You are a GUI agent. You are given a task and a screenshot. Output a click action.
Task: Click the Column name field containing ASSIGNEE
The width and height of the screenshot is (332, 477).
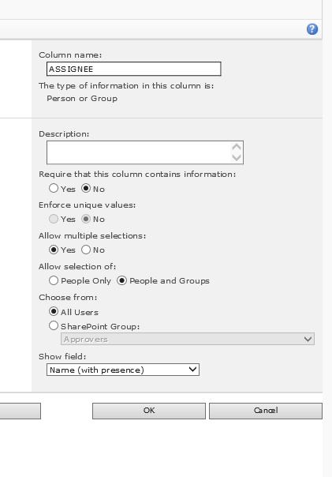pyautogui.click(x=133, y=69)
